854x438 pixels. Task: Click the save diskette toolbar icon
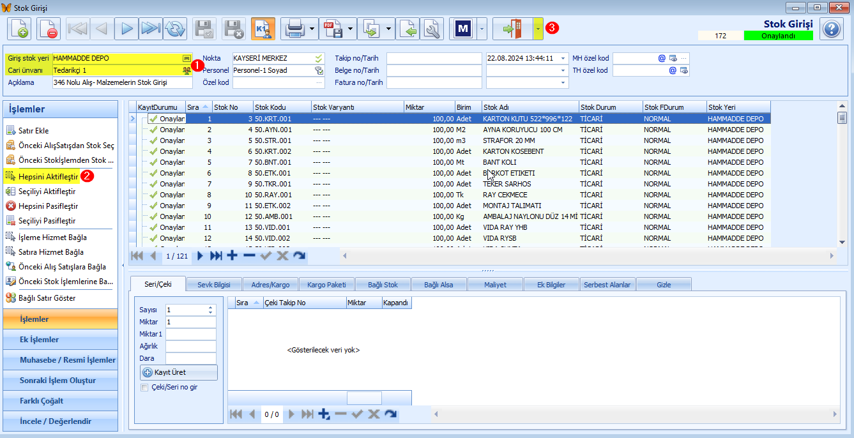click(x=204, y=29)
